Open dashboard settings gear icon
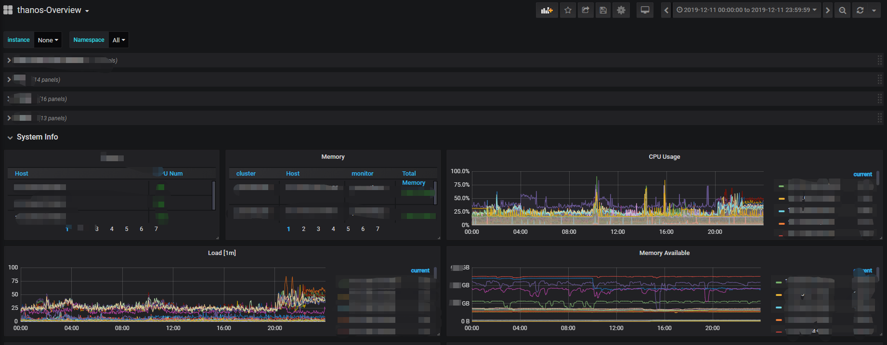The height and width of the screenshot is (345, 887). tap(621, 10)
